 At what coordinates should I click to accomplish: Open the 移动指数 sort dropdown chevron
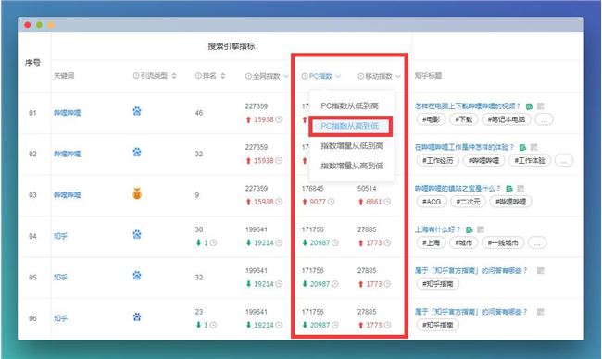pos(397,76)
